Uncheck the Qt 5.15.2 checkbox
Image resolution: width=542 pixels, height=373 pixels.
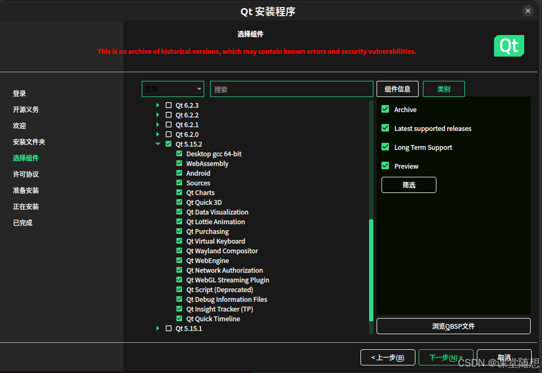coord(168,144)
